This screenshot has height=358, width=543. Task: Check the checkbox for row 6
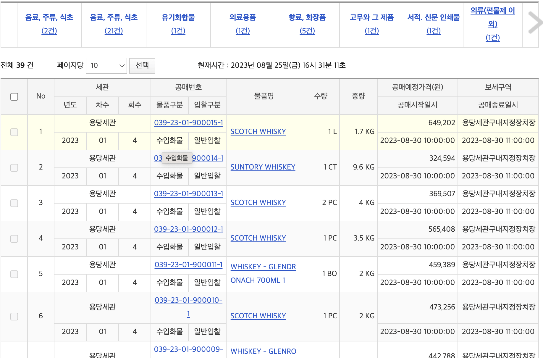(14, 317)
